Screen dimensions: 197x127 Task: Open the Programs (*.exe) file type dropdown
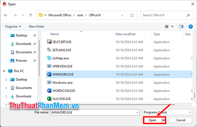point(167,112)
